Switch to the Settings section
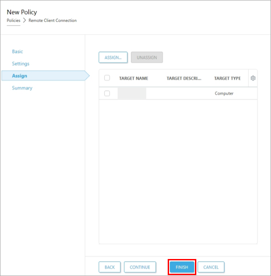 pyautogui.click(x=21, y=64)
